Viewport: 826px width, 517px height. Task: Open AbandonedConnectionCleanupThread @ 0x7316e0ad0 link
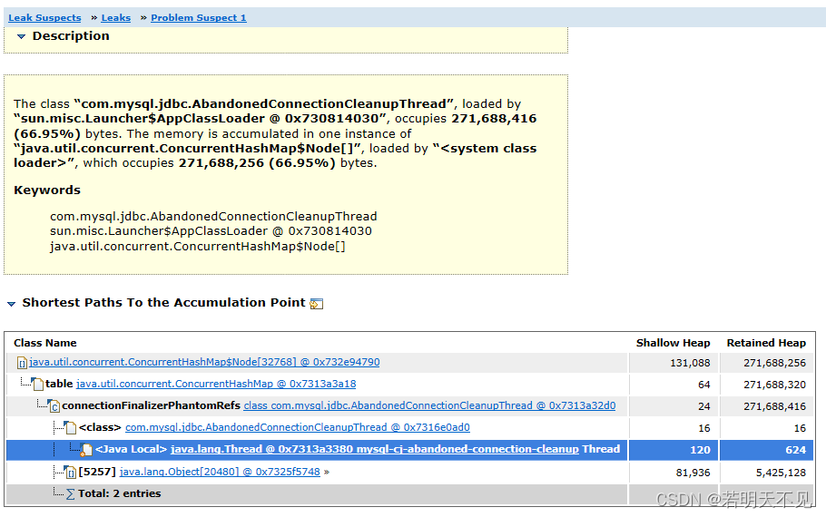point(298,427)
